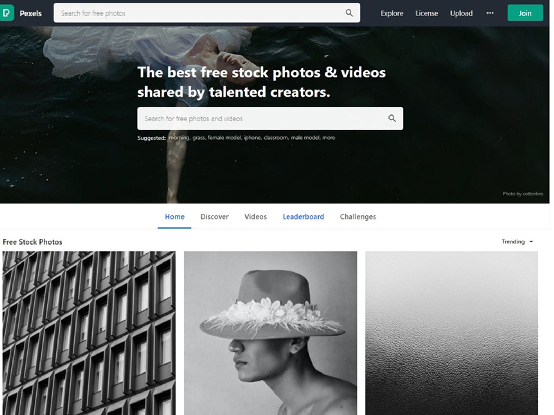Click the 'Free Stock Photos' heading
Viewport: 554px width, 415px height.
tap(32, 242)
